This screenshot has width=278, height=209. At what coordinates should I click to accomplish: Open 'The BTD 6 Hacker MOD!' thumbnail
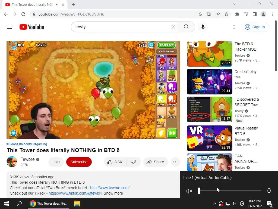[210, 54]
